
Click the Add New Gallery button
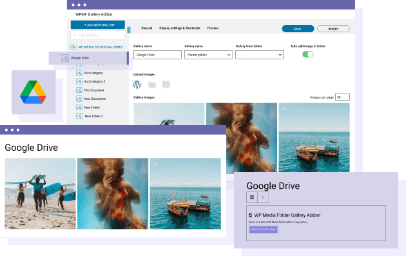98,25
